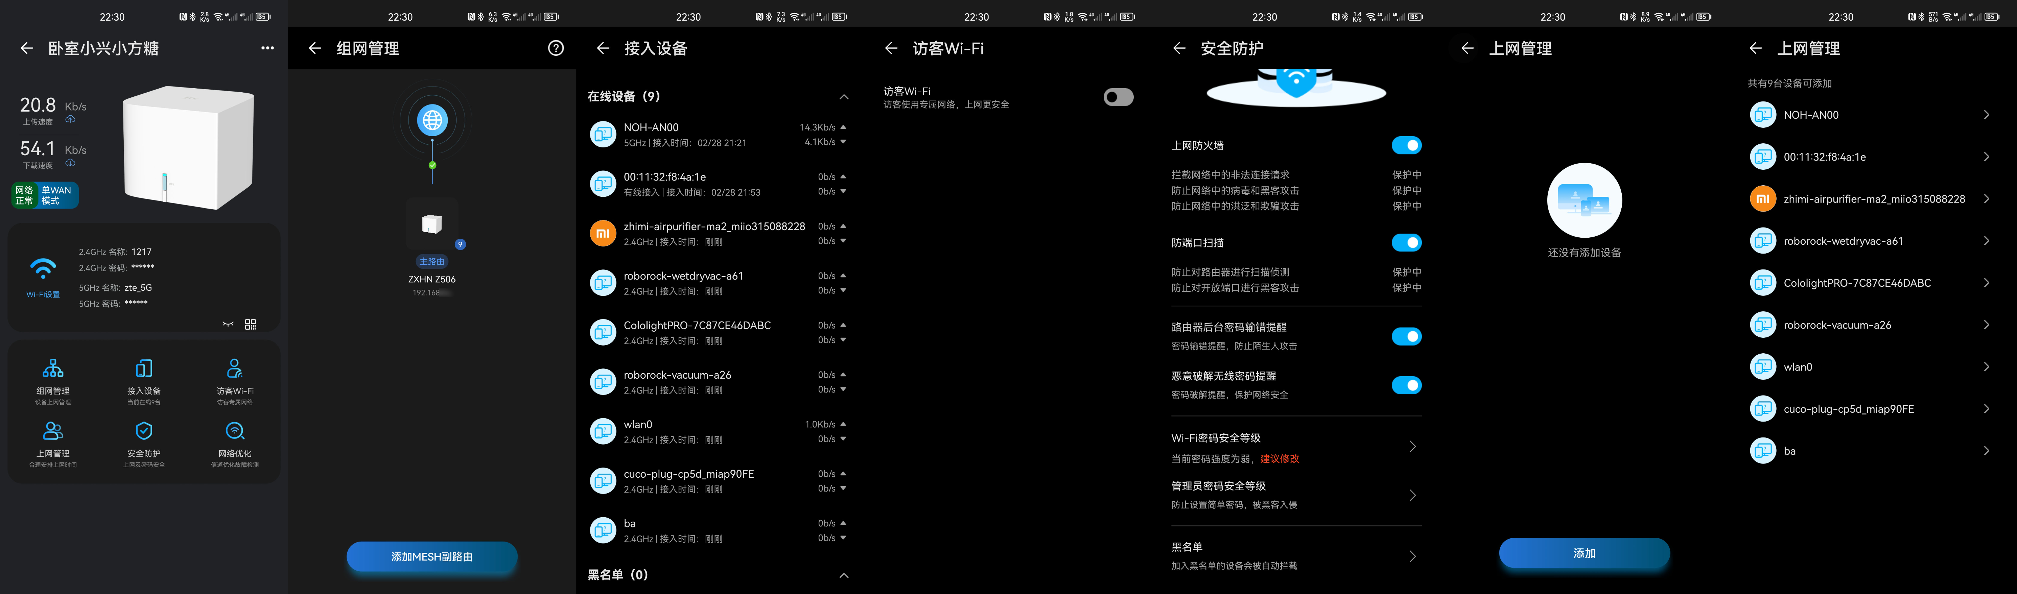The image size is (2017, 594).
Task: Tap 添加MESH副路由 button
Action: click(x=432, y=556)
